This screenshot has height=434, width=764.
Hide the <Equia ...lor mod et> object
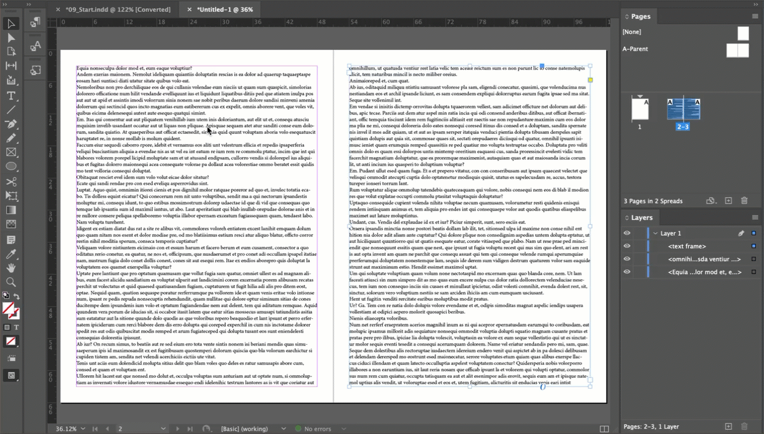627,272
